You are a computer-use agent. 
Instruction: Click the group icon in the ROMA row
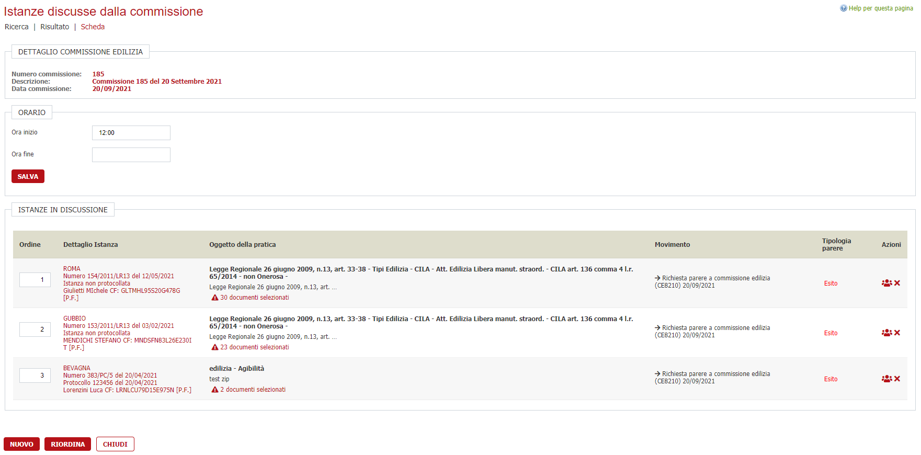point(886,283)
